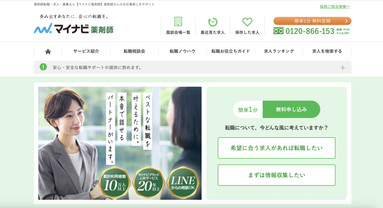Click arrow on 簡単1分 無料登録 button
Image resolution: width=383 pixels, height=208 pixels.
click(346, 21)
